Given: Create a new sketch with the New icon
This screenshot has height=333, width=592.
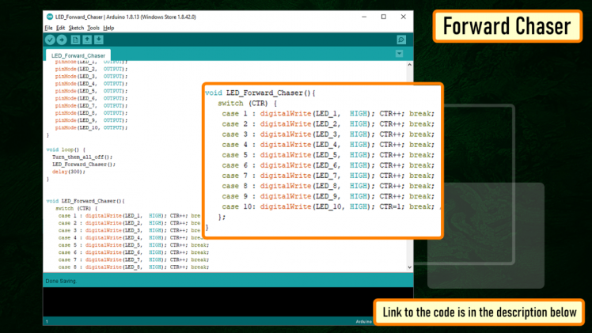Looking at the screenshot, I should click(x=75, y=40).
